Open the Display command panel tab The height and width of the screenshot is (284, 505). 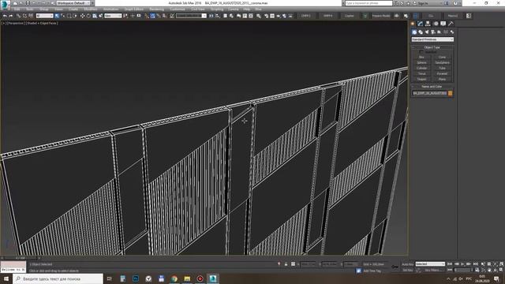(x=443, y=24)
